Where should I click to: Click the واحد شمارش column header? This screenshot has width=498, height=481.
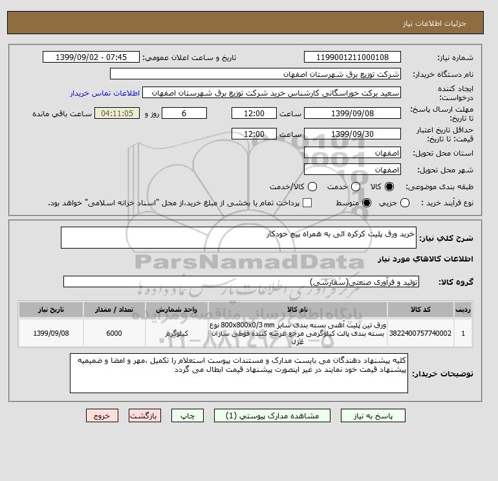pos(177,309)
